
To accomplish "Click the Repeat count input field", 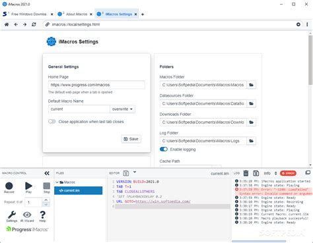I will [x=34, y=202].
